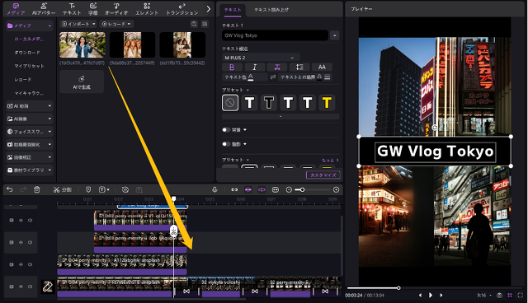The height and width of the screenshot is (303, 528).
Task: Toggle the 背景 background switch
Action: [226, 129]
